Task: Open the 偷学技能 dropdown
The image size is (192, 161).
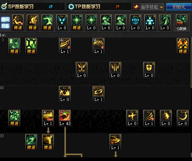Action: 149,7
